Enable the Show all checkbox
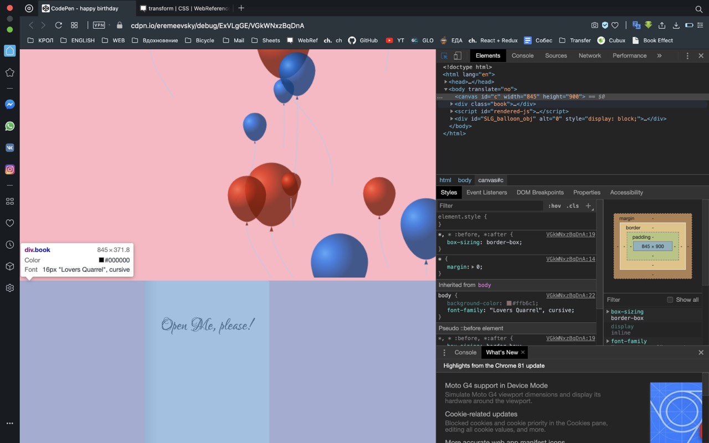Screen dimensions: 709x443 pyautogui.click(x=670, y=300)
